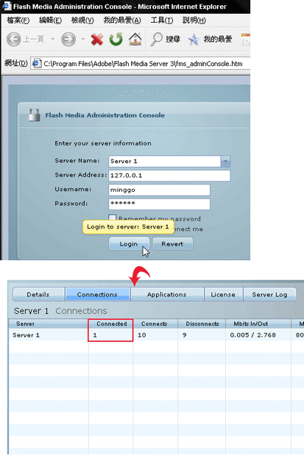Open the 工具(T) menu
The height and width of the screenshot is (455, 304).
click(161, 20)
